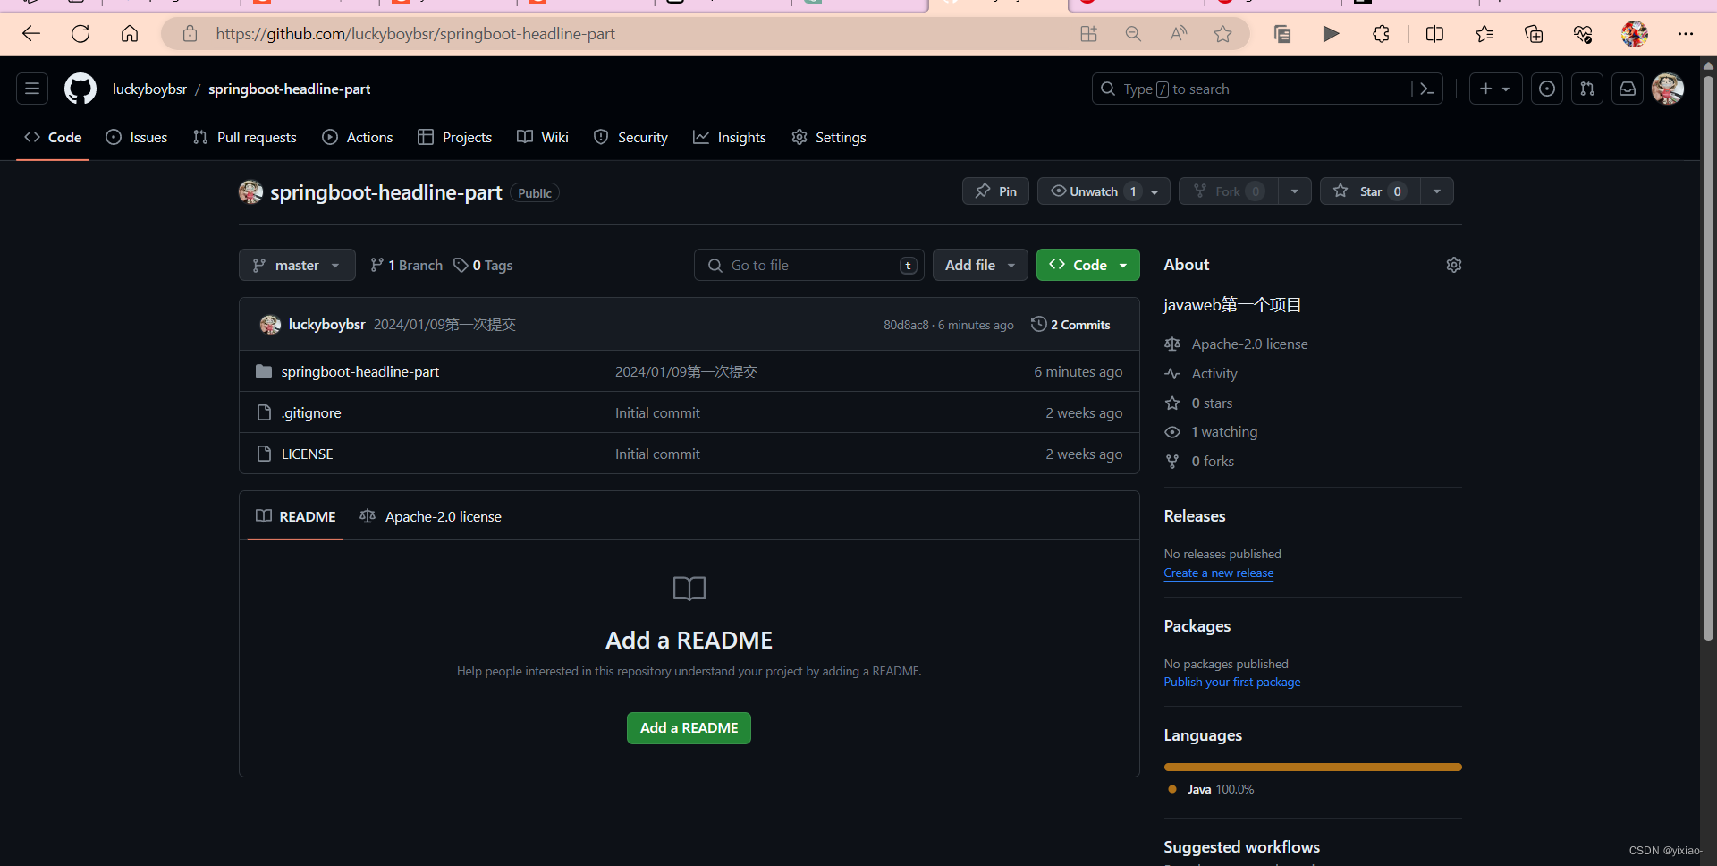Image resolution: width=1717 pixels, height=866 pixels.
Task: Expand the Fork options arrow
Action: point(1295,191)
